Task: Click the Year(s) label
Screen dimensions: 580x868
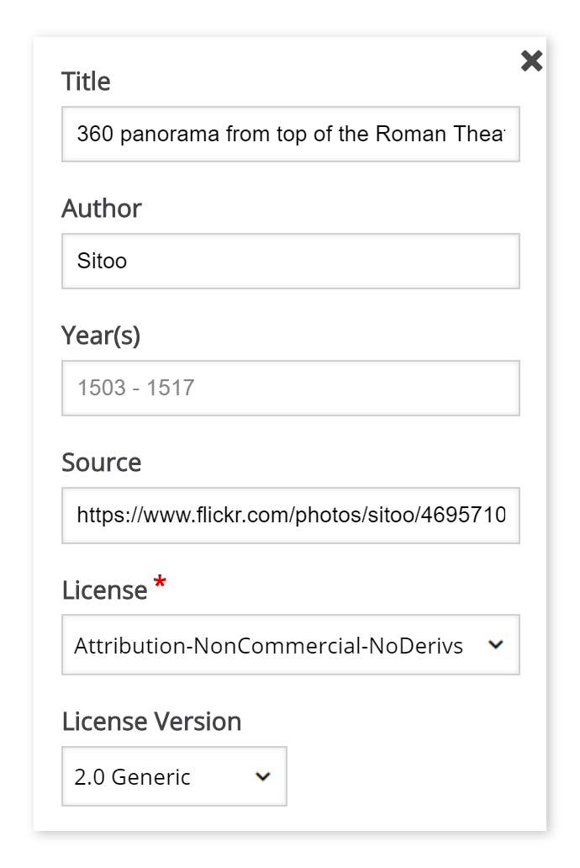Action: pyautogui.click(x=101, y=336)
